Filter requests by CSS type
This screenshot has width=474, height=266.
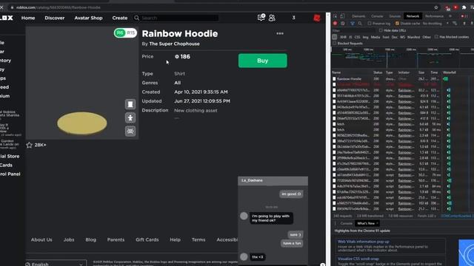coord(357,37)
